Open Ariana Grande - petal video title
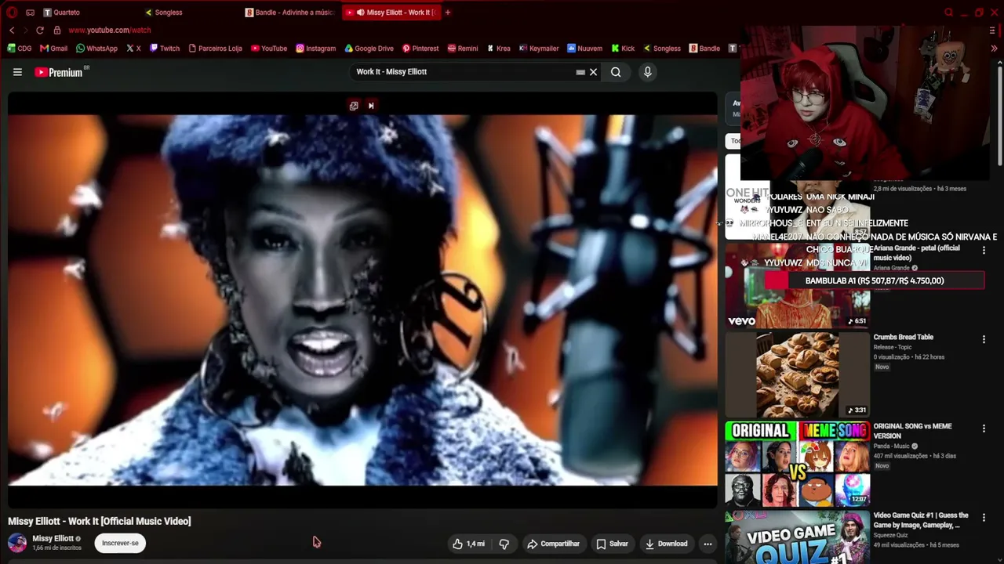 [916, 252]
